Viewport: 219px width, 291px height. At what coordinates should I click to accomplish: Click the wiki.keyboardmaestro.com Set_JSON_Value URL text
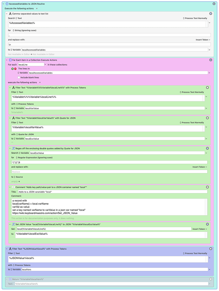[45, 213]
